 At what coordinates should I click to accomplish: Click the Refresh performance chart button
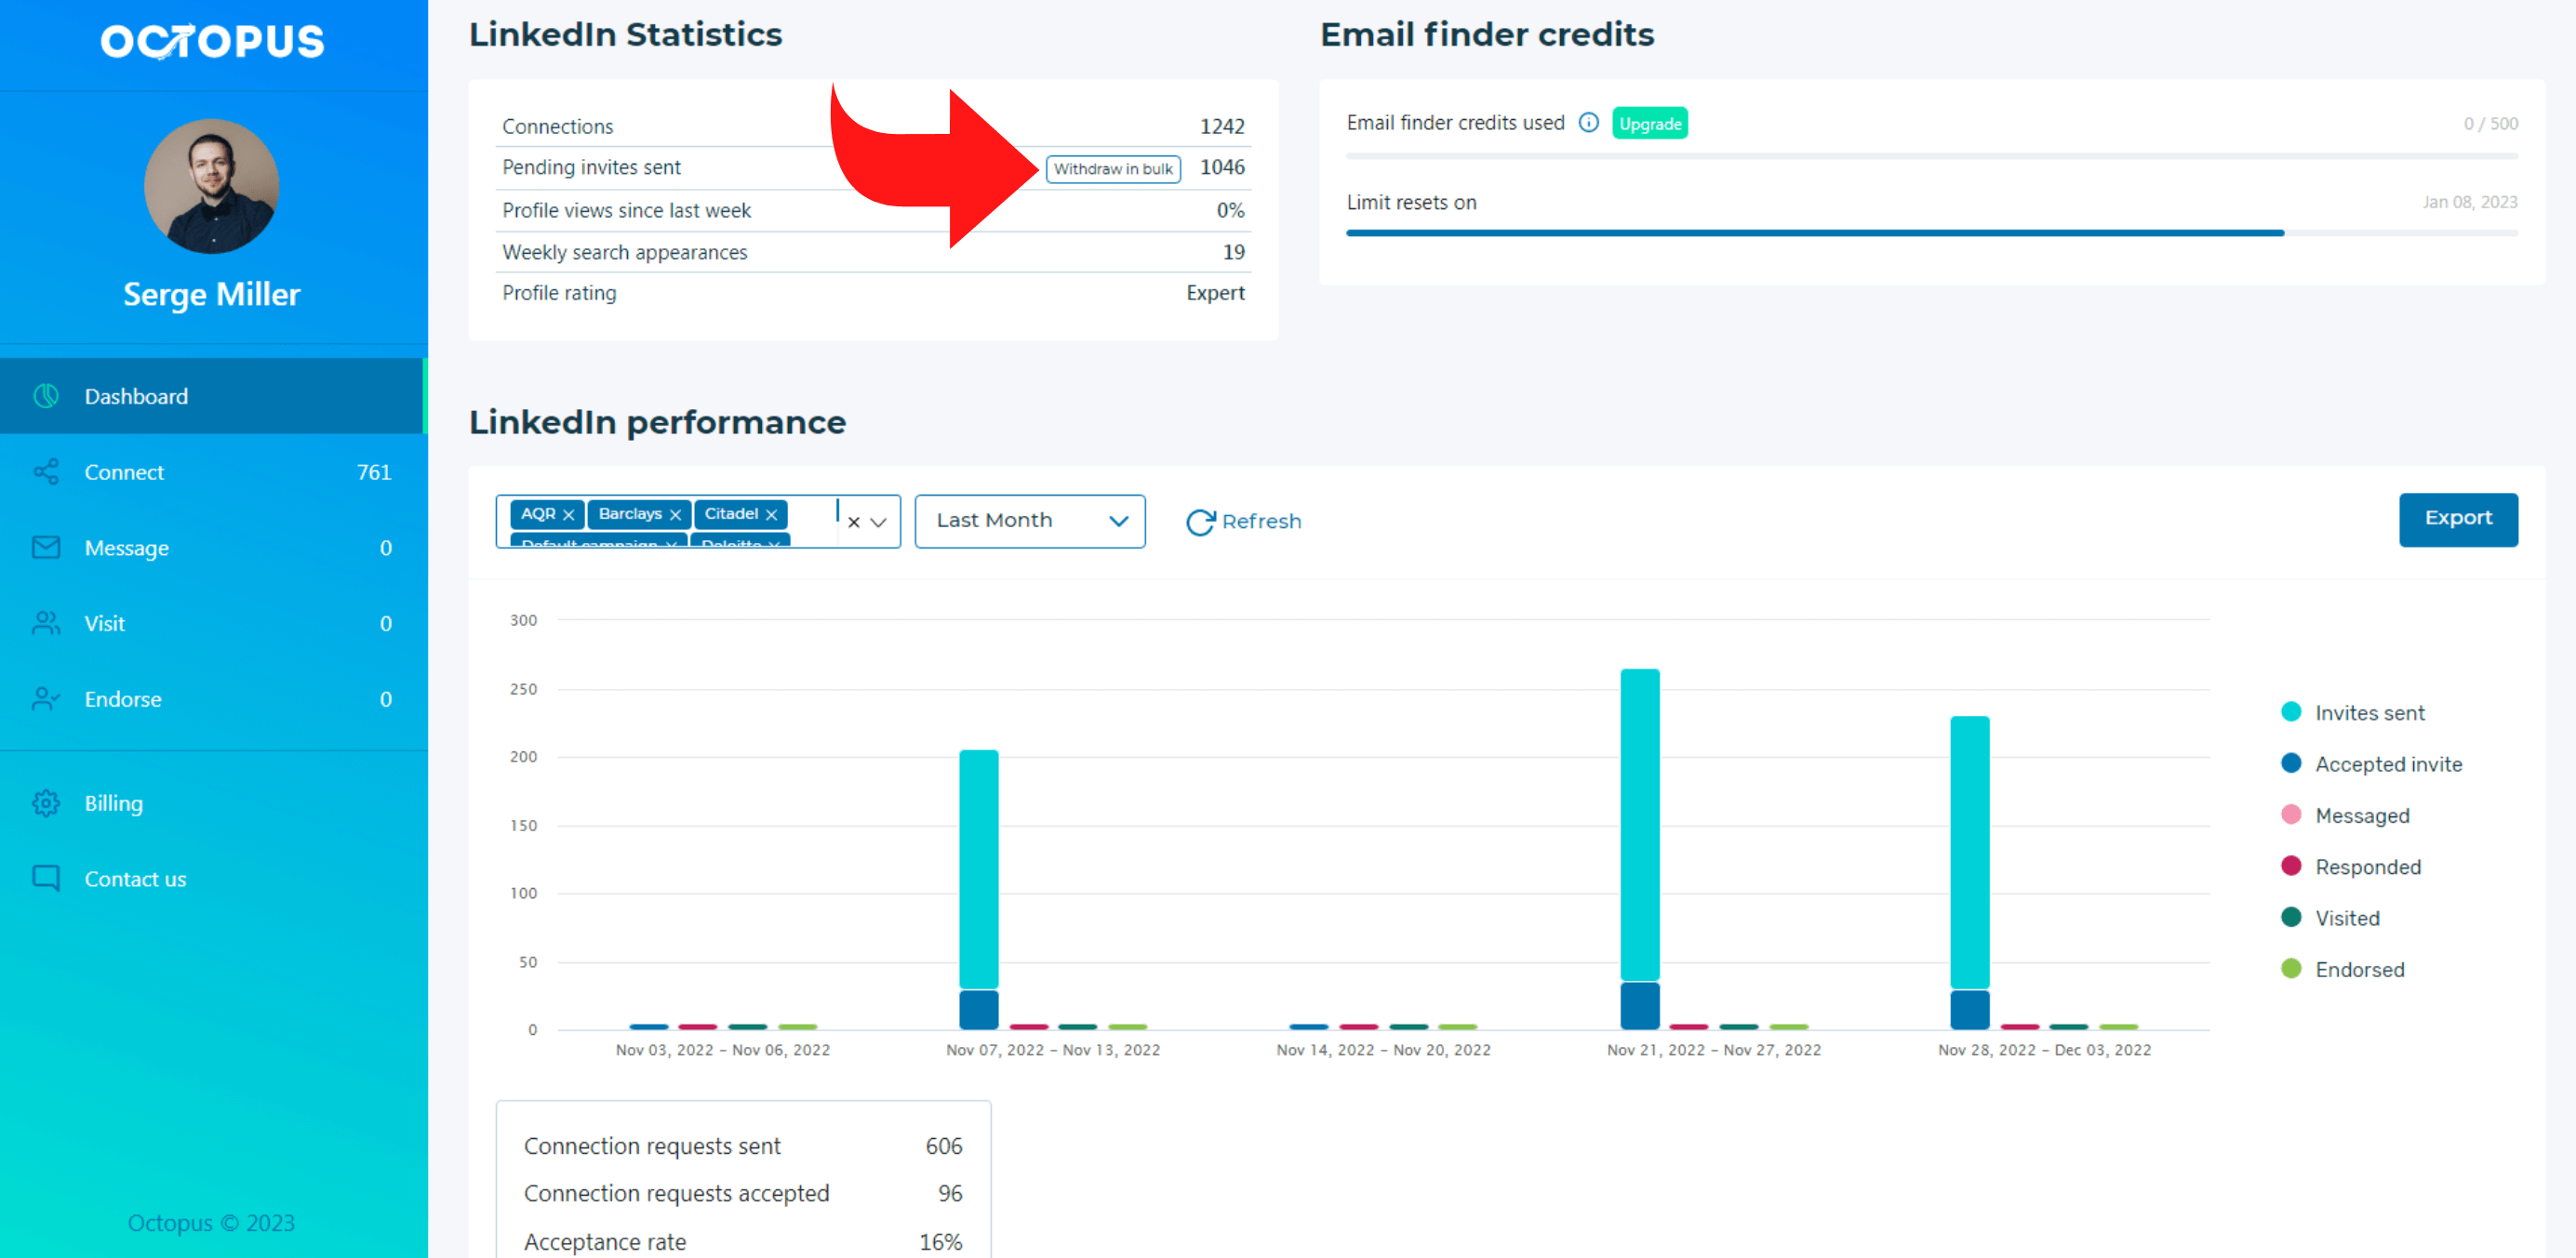click(1244, 521)
